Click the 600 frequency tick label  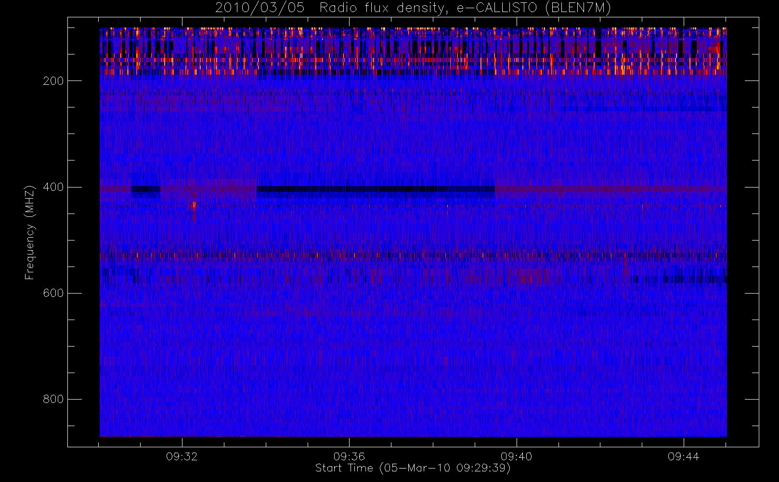click(53, 293)
